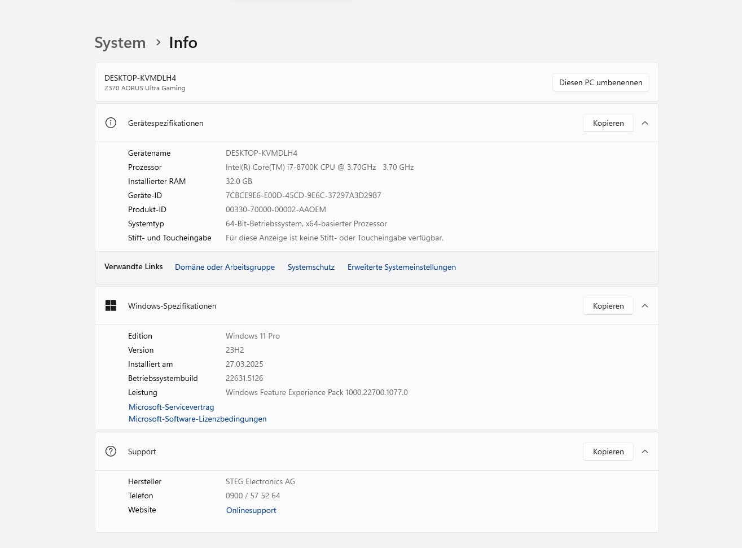Click the Z370 AORUS Ultra Gaming text

(144, 88)
